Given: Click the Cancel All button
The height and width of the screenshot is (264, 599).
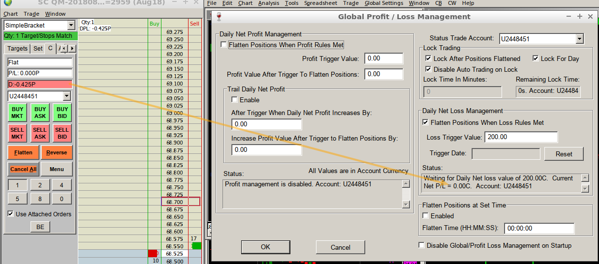Looking at the screenshot, I should [x=23, y=169].
